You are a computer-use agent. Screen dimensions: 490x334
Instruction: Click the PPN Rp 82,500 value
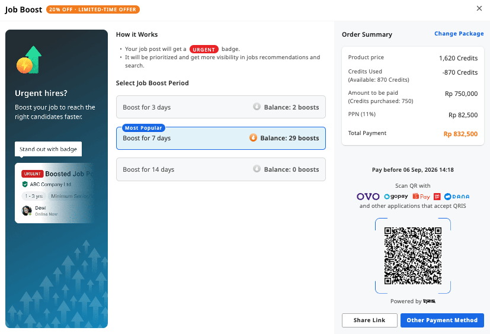[463, 115]
